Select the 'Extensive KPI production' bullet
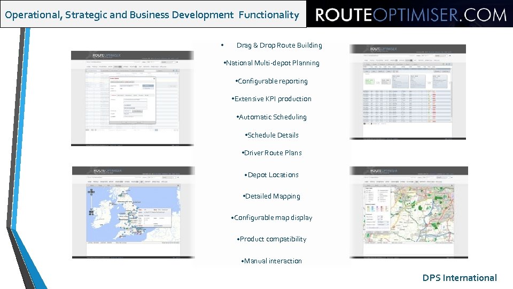The width and height of the screenshot is (513, 289). pyautogui.click(x=273, y=98)
